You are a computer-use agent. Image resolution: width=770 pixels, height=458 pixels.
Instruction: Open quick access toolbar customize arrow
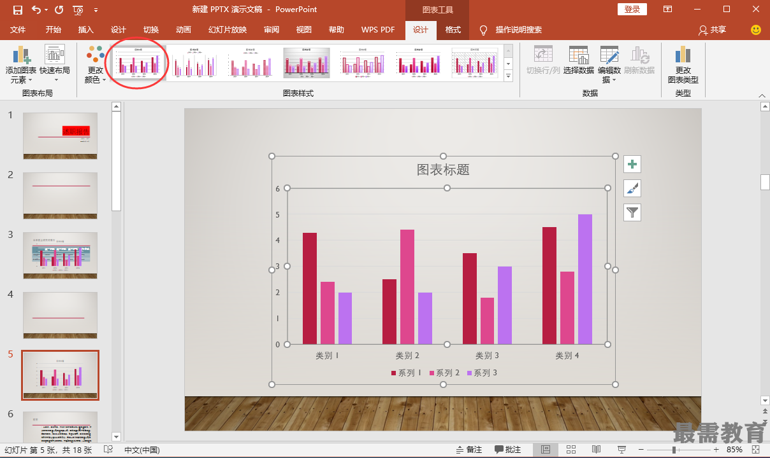[96, 10]
